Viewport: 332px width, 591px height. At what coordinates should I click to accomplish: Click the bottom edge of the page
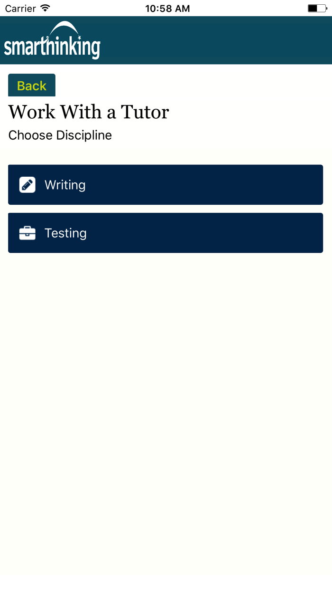[x=166, y=584]
